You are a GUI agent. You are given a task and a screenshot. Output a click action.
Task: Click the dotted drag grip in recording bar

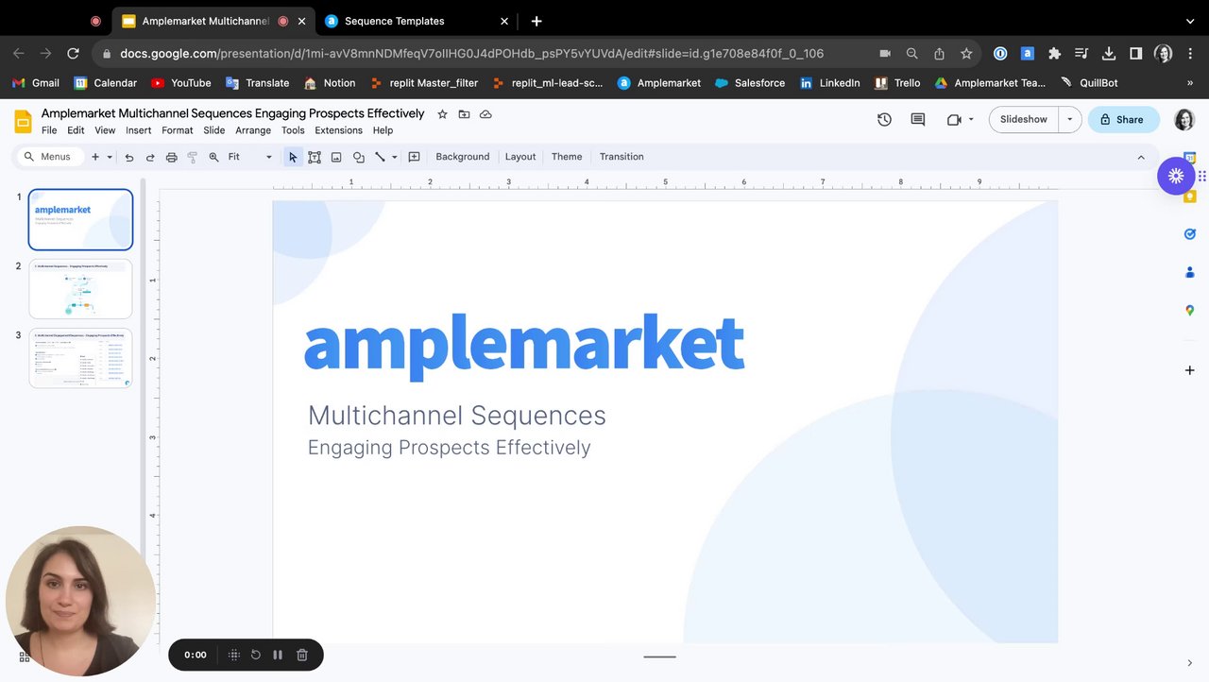tap(234, 655)
